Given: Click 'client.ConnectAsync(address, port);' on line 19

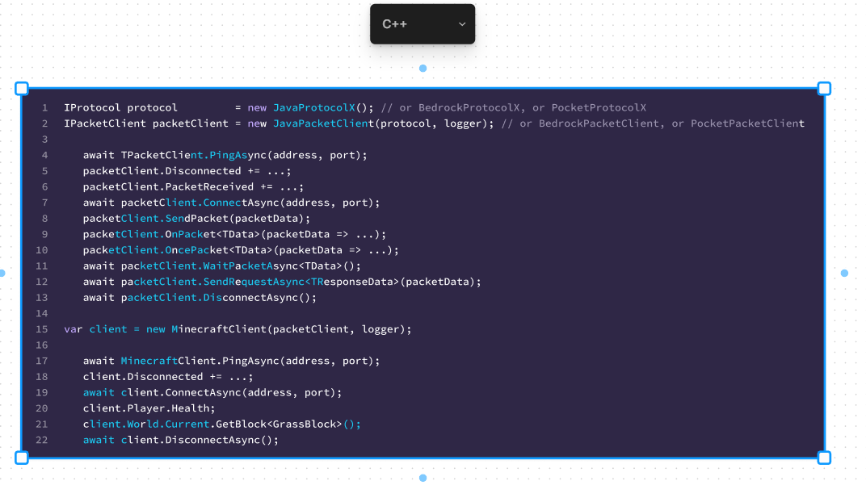Looking at the screenshot, I should coord(231,393).
